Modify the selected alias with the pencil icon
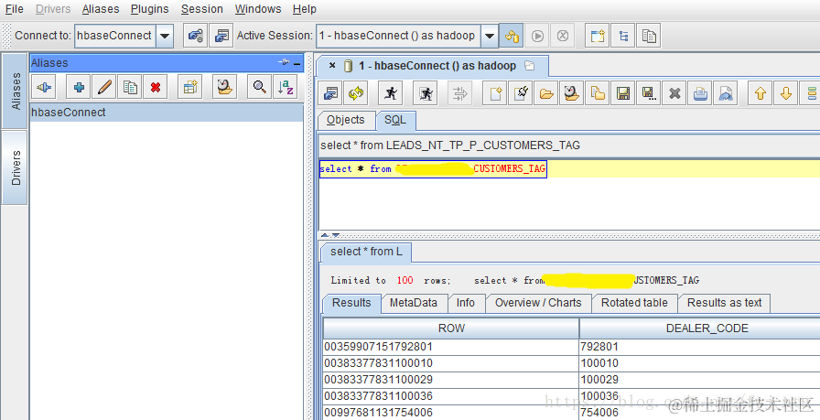This screenshot has height=420, width=820. click(x=104, y=87)
